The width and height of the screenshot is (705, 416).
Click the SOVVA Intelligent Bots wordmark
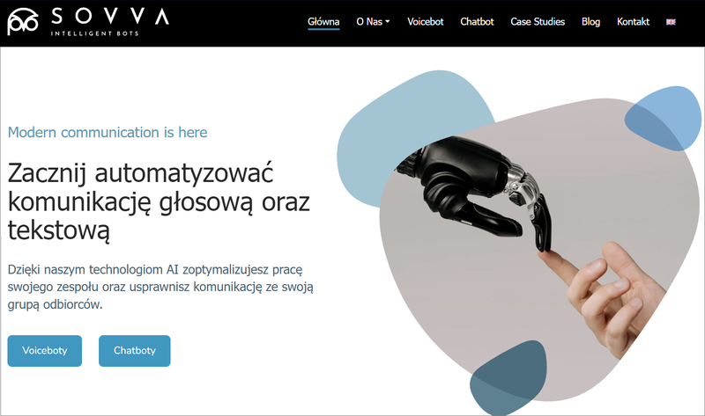pos(109,21)
